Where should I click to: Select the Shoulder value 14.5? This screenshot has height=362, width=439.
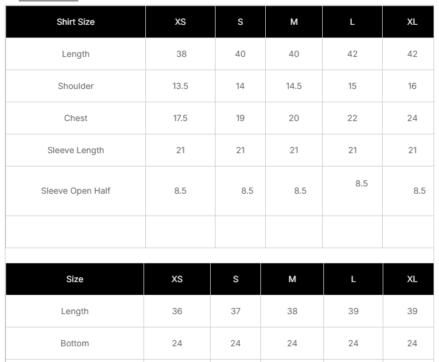294,86
